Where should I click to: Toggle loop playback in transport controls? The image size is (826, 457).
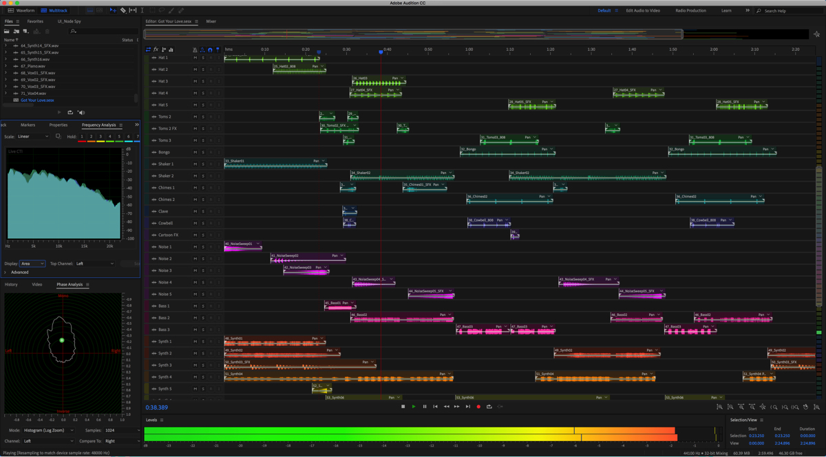point(489,407)
